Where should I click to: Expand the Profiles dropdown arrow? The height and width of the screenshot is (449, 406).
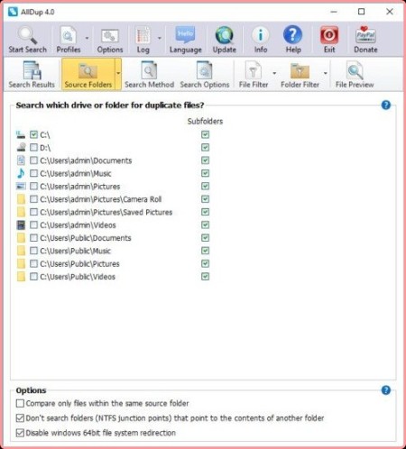(87, 38)
